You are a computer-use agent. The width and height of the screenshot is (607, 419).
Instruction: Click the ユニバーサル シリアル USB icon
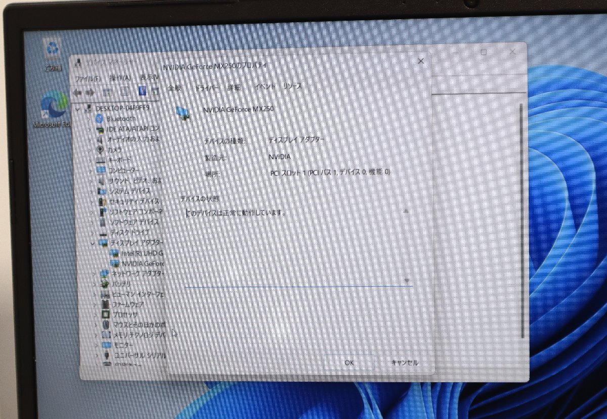pyautogui.click(x=107, y=355)
